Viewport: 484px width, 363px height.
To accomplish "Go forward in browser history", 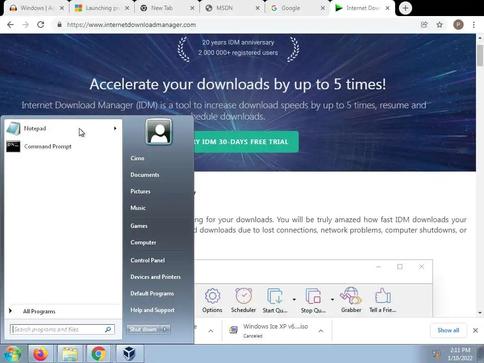I will coord(26,25).
